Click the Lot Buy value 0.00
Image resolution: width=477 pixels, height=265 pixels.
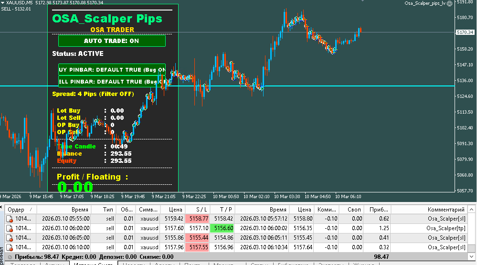tap(117, 111)
